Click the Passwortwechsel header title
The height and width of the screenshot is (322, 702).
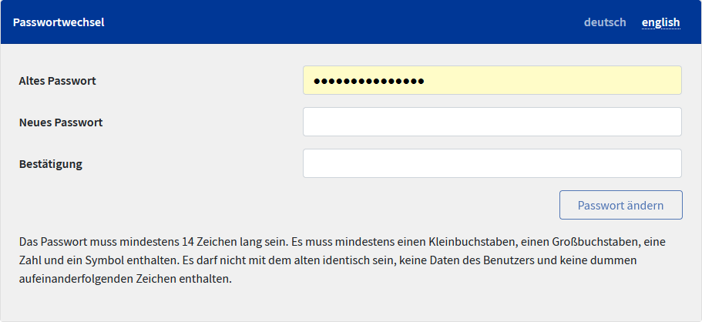pos(59,22)
